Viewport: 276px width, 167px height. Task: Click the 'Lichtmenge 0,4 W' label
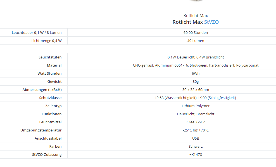click(x=46, y=41)
